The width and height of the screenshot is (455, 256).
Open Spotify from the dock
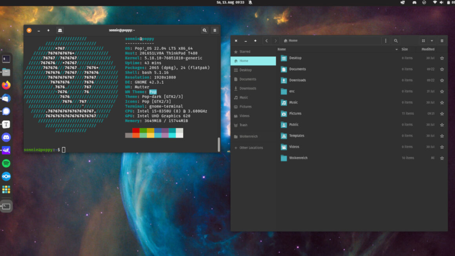tap(6, 163)
